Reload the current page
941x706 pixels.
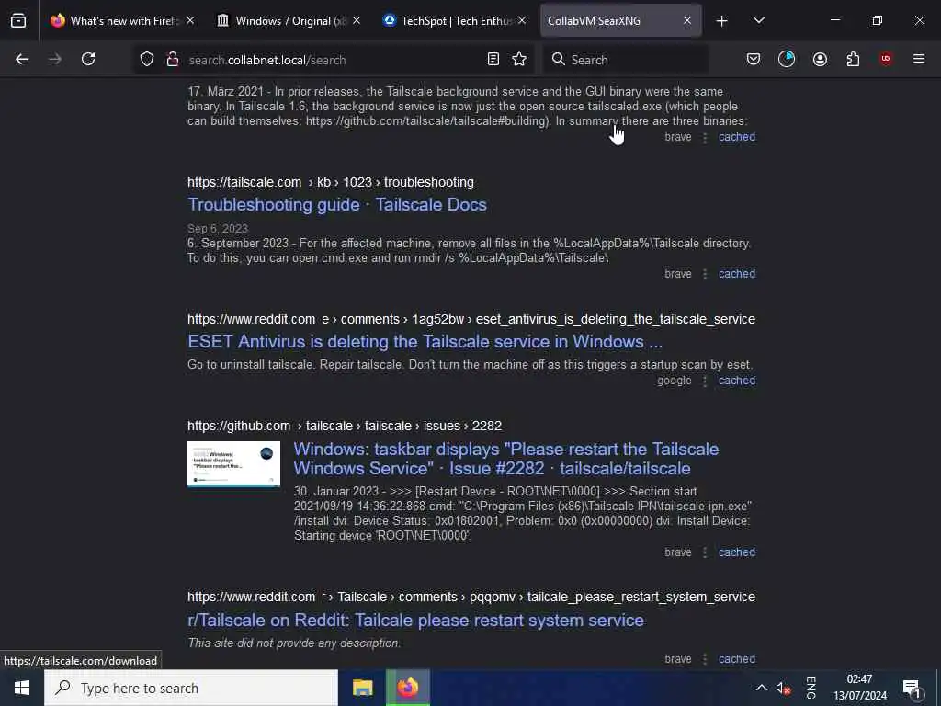[x=88, y=59]
